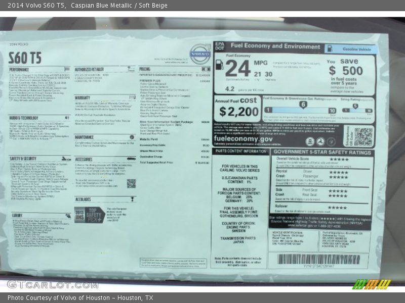
Task: Click the icon beside Authorized Retailer heading
Action: [131, 69]
